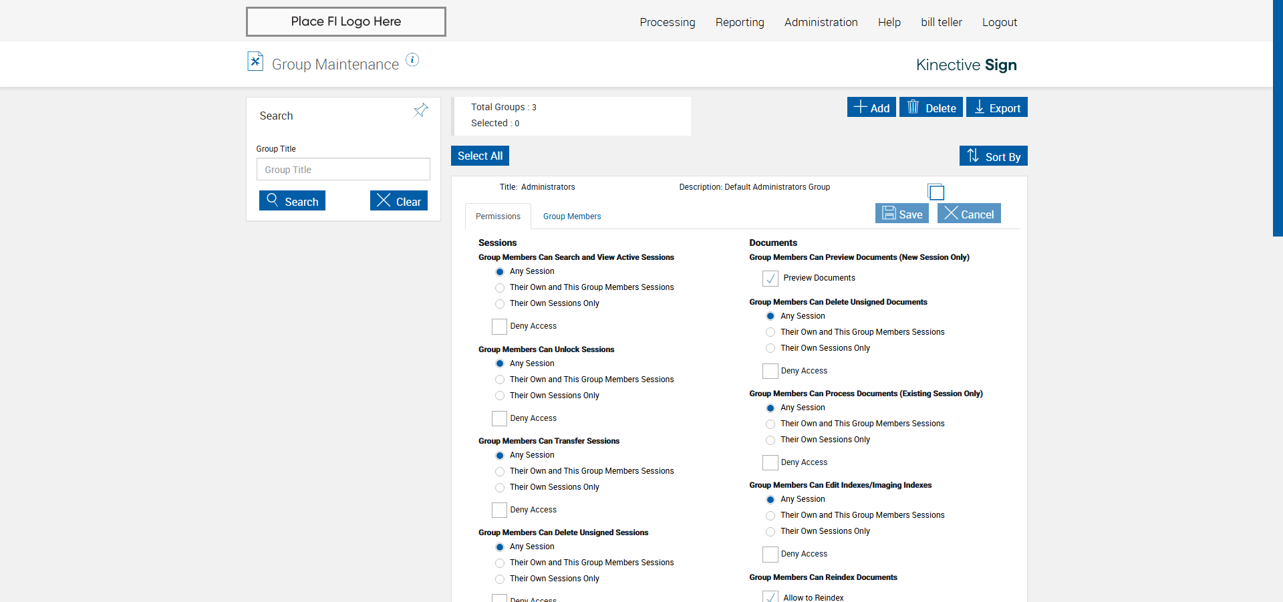Click the info icon beside Group Maintenance

pos(413,60)
